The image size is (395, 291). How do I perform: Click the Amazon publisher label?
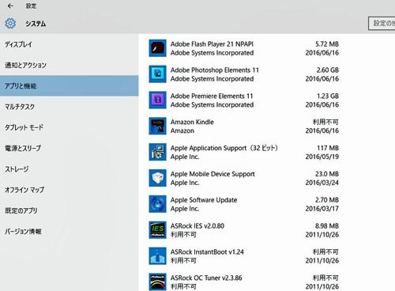point(182,130)
